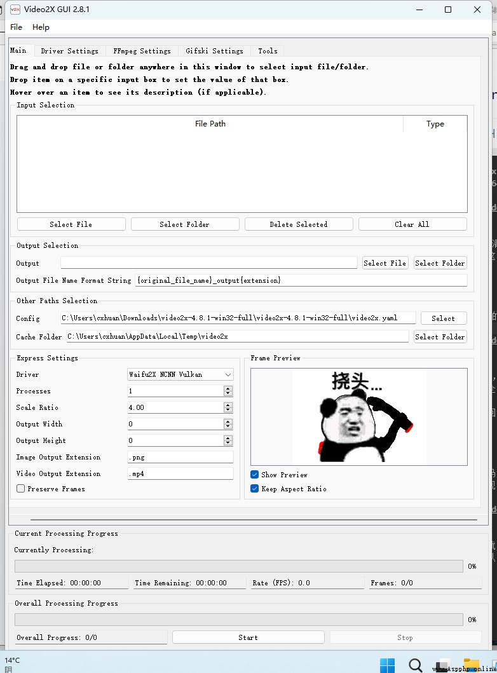The image size is (497, 673).
Task: Click the Overall Progress 0/0 readout
Action: coord(91,637)
